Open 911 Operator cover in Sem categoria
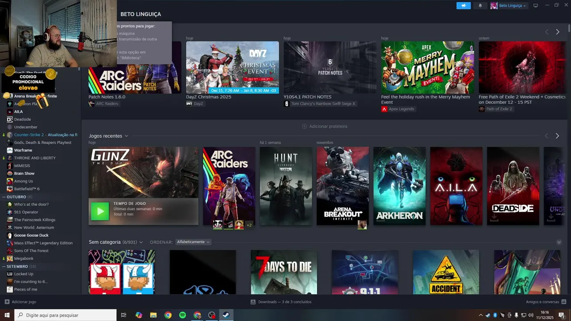 click(x=365, y=272)
